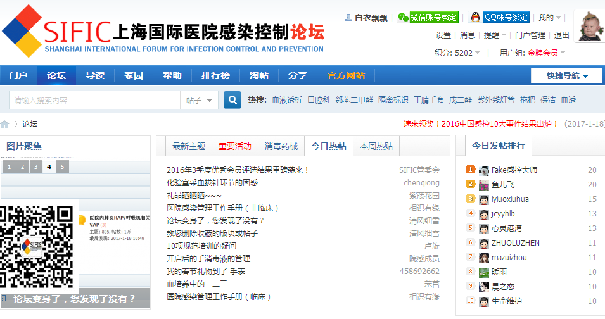Open the 帖子 search type dropdown
Viewport: 605px width, 319px height.
200,100
